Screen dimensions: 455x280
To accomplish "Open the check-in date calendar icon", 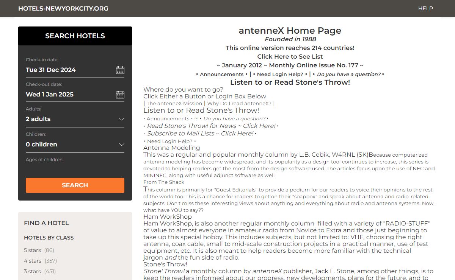I will tap(120, 70).
